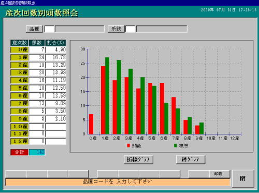Focus the 系統 code input field
259x193 pixels.
click(x=131, y=29)
